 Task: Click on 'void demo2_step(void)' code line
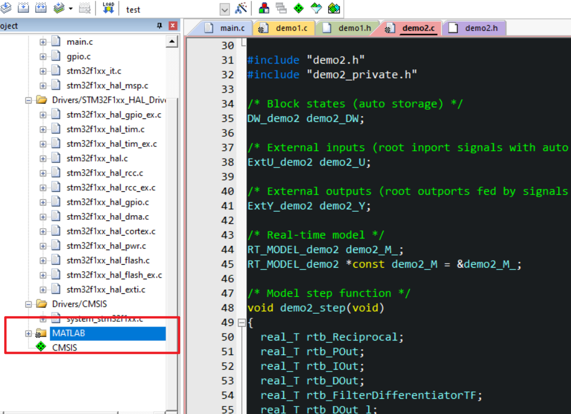(x=316, y=308)
